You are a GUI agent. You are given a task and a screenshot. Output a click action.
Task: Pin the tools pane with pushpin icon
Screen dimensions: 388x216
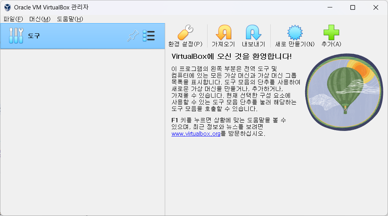(x=133, y=36)
